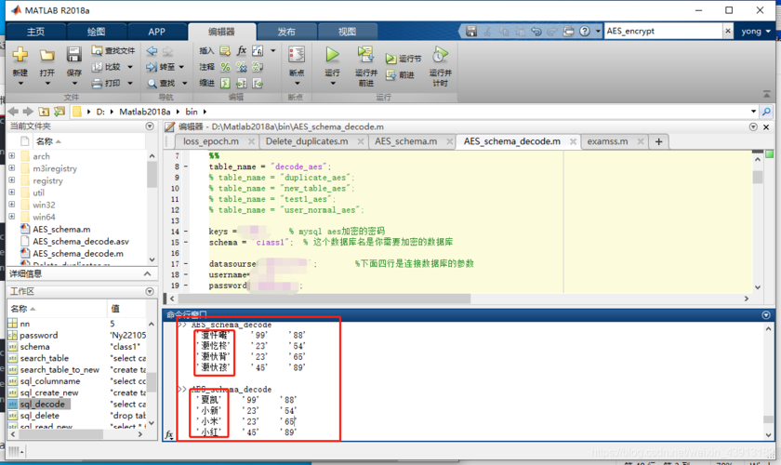Click the 断点 (Breakpoints) icon
The height and width of the screenshot is (465, 781).
point(297,54)
